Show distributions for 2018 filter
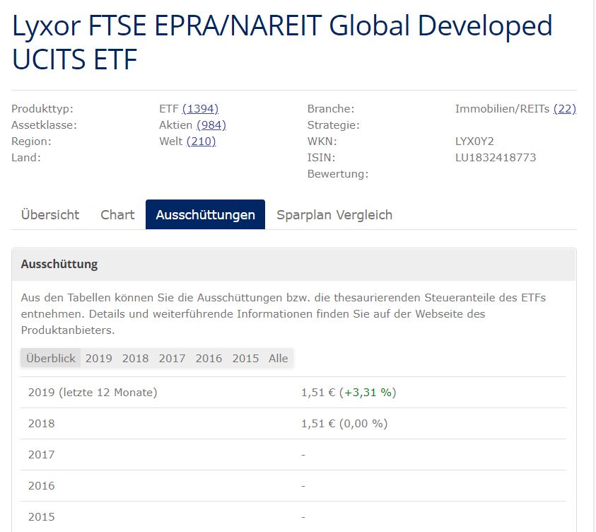This screenshot has height=532, width=596. coord(135,358)
